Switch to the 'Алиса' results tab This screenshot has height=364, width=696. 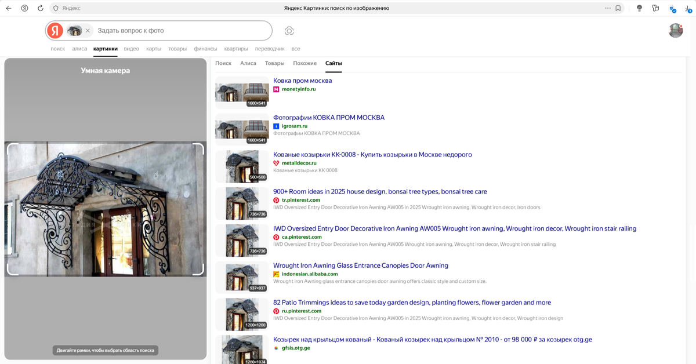click(248, 63)
